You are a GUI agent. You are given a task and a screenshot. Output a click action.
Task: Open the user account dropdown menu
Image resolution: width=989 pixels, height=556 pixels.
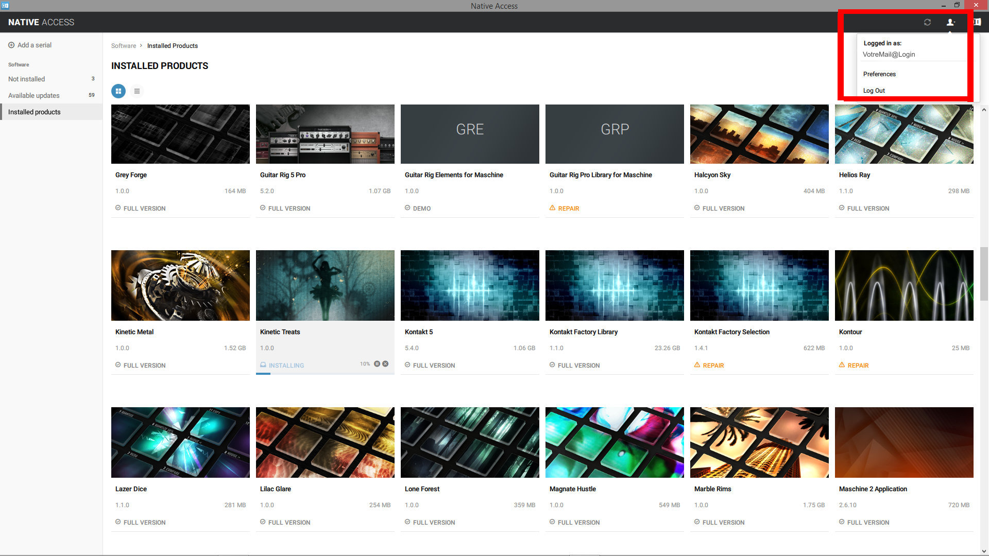[x=950, y=22]
